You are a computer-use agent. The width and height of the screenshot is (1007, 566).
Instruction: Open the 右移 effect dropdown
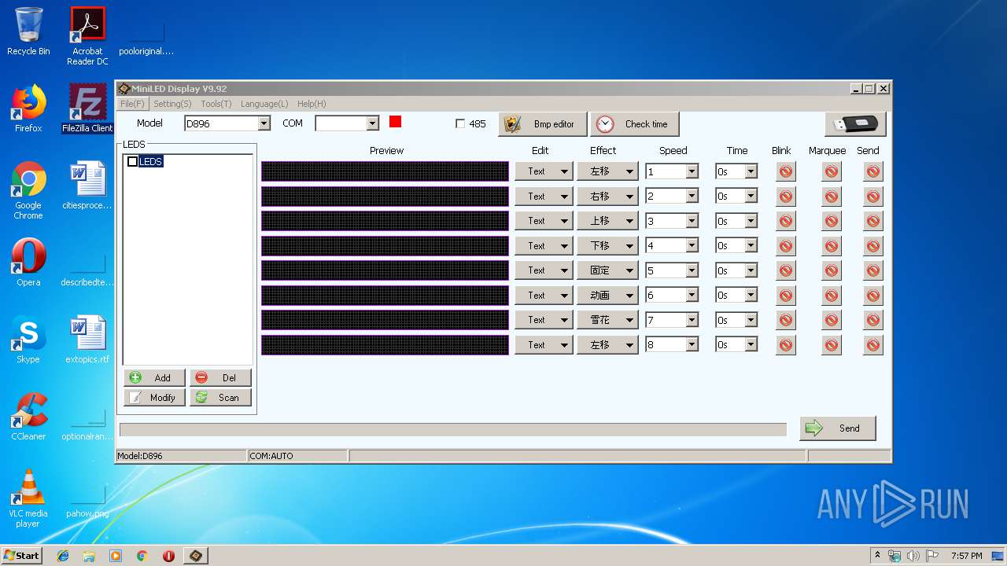tap(607, 197)
